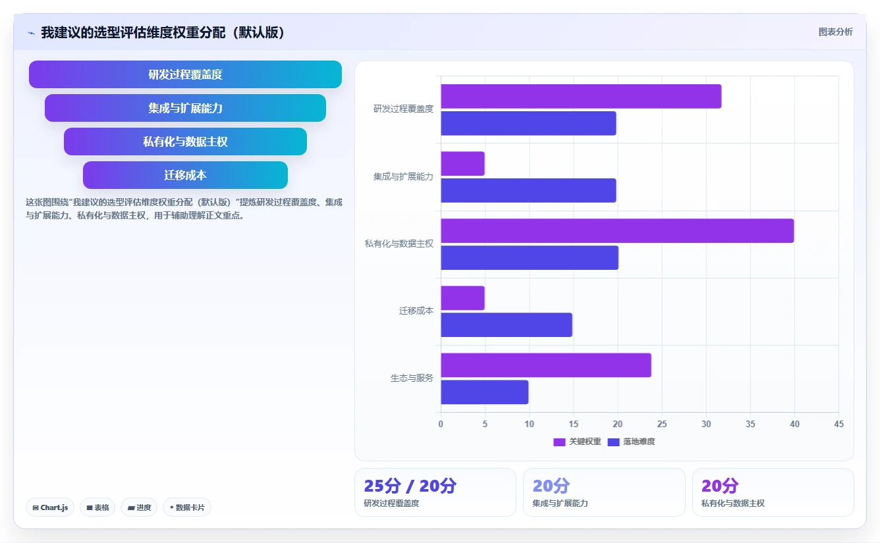880x543 pixels.
Task: Click the 关键权重 bar for 集成与扩展能力
Action: click(462, 163)
